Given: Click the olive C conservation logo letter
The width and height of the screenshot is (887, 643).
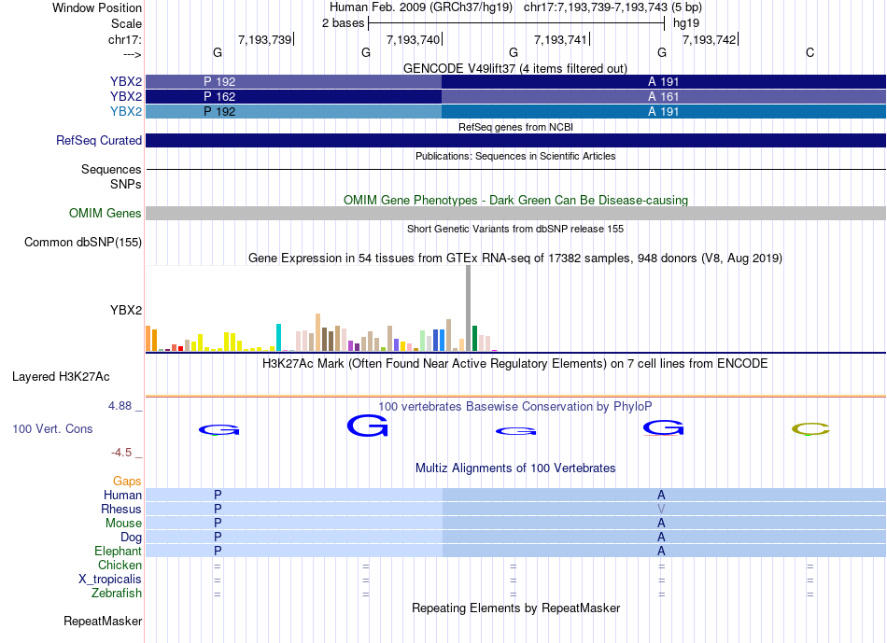Looking at the screenshot, I should (810, 429).
